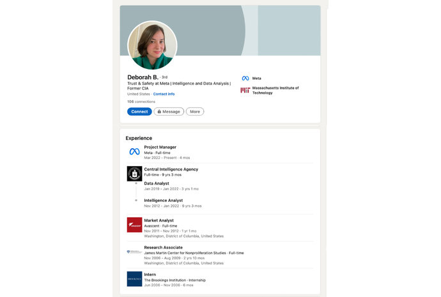Open the Central Intelligence Agency logo
Image resolution: width=441 pixels, height=297 pixels.
(x=134, y=174)
